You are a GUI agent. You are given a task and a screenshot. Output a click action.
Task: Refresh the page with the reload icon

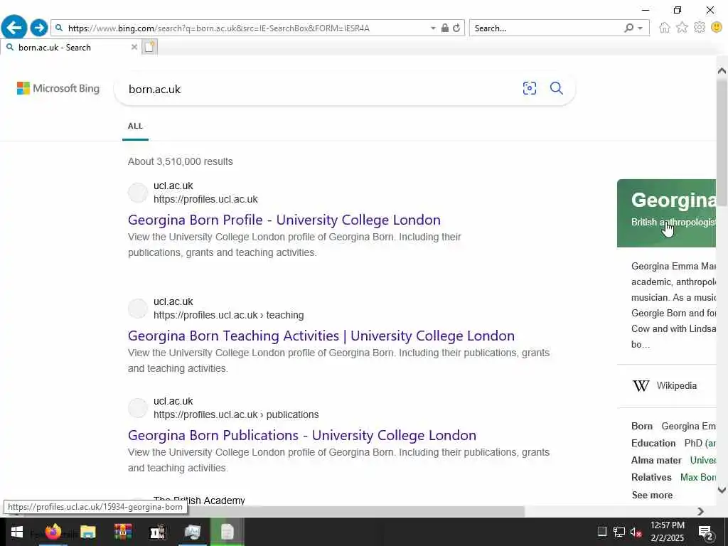456,28
